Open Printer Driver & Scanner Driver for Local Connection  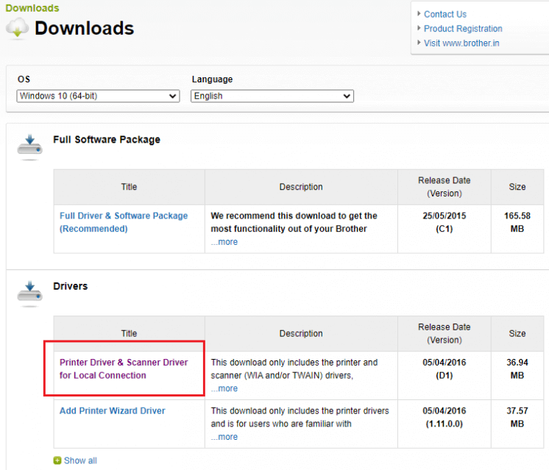click(124, 368)
